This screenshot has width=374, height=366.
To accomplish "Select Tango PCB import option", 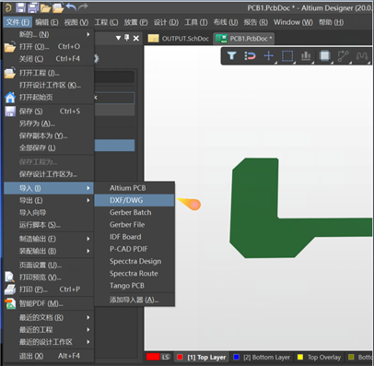I will coord(134,286).
